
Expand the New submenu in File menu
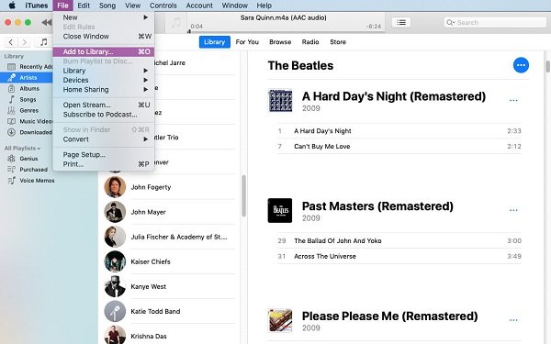145,17
